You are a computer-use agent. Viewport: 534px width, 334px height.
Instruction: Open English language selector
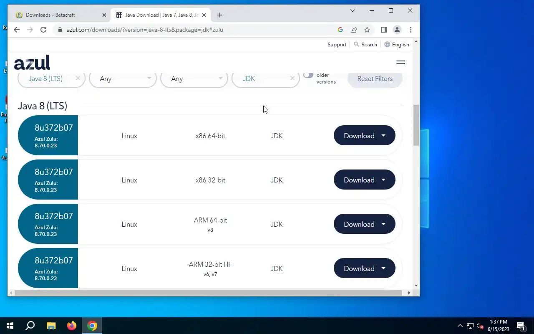[397, 44]
